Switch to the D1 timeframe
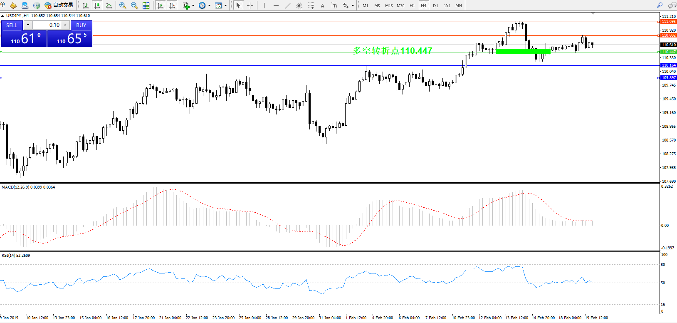 435,5
